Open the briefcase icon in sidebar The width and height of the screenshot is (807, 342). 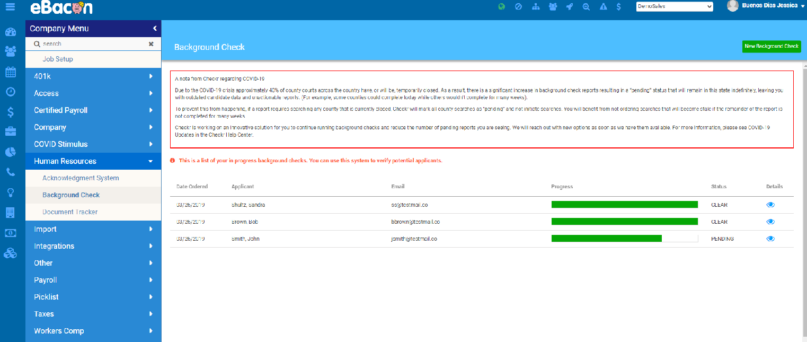[10, 131]
